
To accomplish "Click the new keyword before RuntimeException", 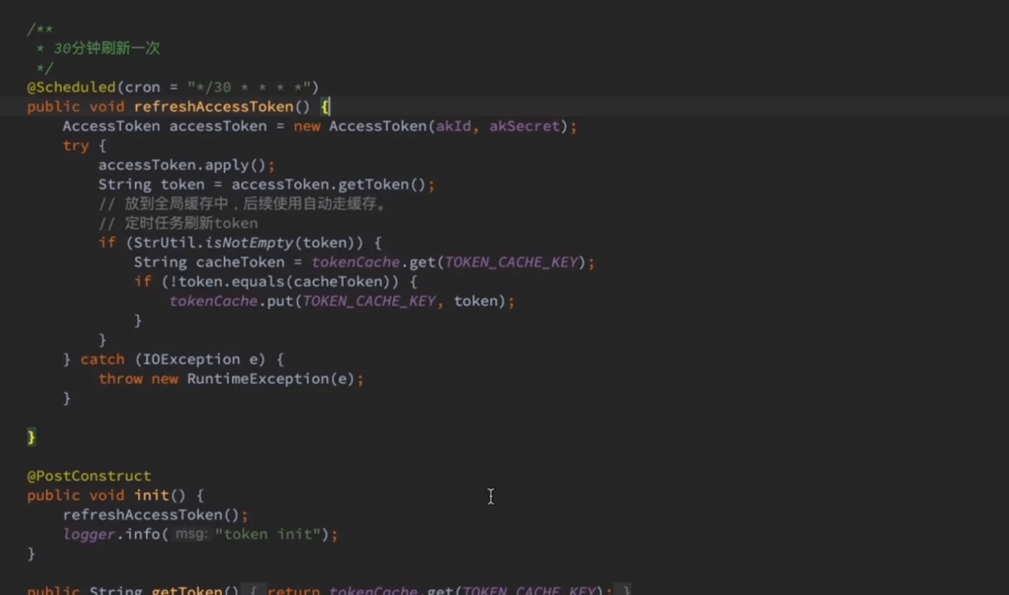I will pos(165,379).
